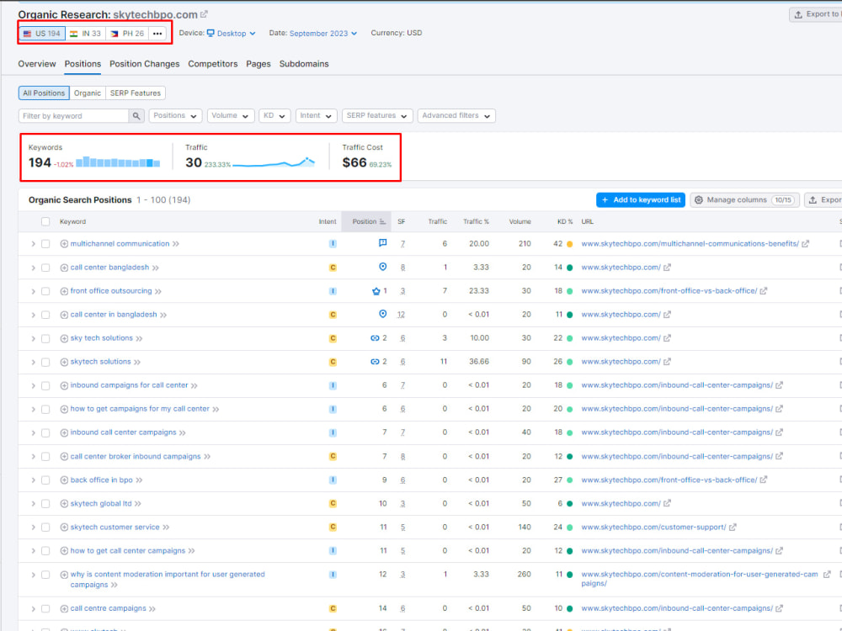This screenshot has width=842, height=631.
Task: Click Add to keyword list button
Action: click(x=641, y=199)
